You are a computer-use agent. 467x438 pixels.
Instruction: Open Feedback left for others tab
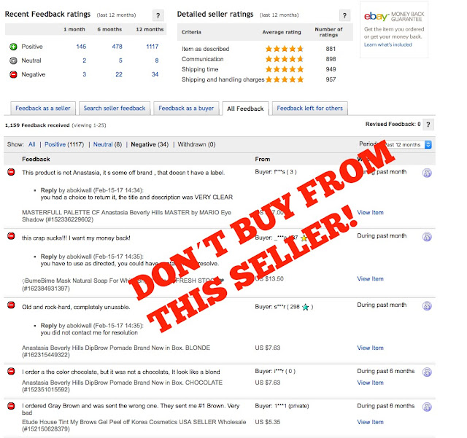(309, 109)
